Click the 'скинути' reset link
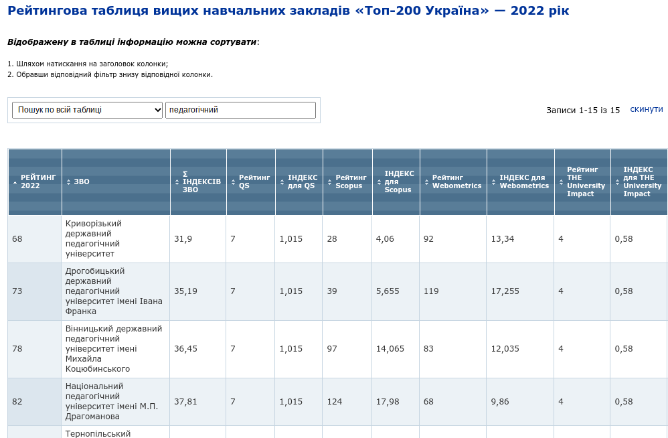This screenshot has height=438, width=668. [646, 109]
